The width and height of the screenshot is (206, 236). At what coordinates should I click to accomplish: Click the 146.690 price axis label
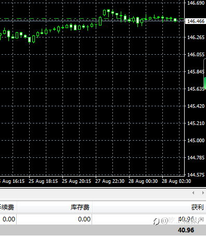pos(196,3)
